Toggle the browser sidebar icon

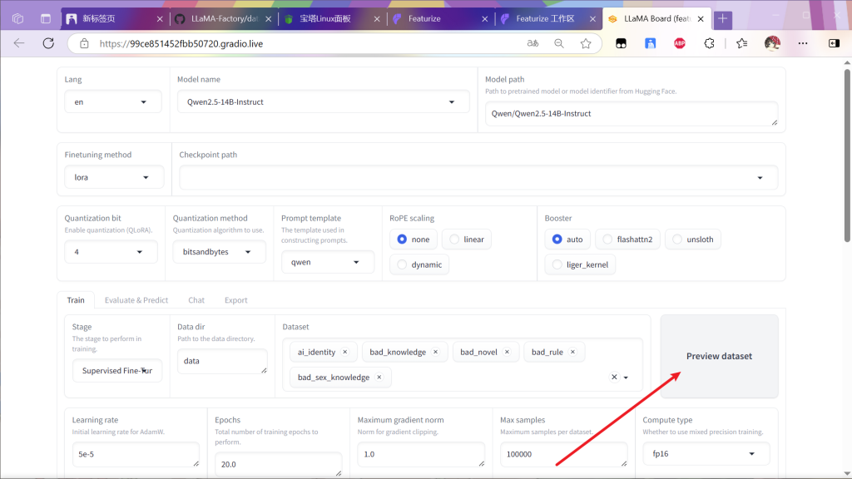(834, 43)
